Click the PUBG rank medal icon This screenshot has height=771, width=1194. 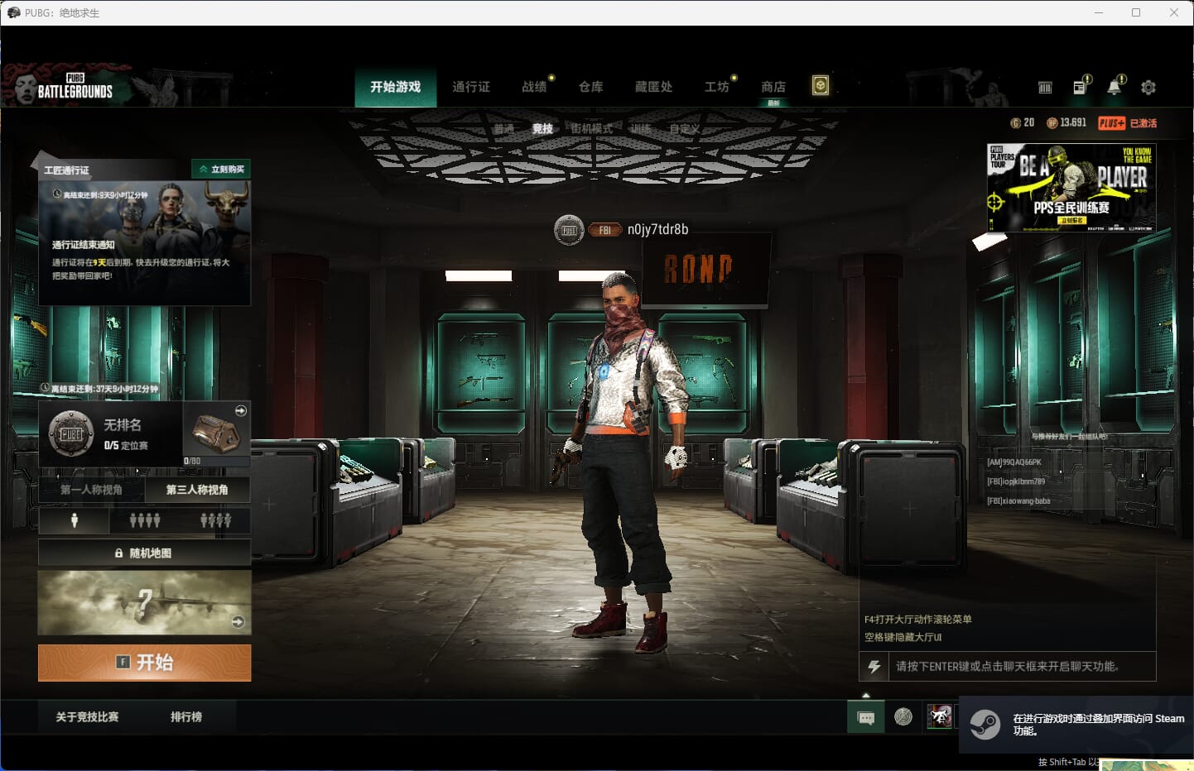(71, 433)
